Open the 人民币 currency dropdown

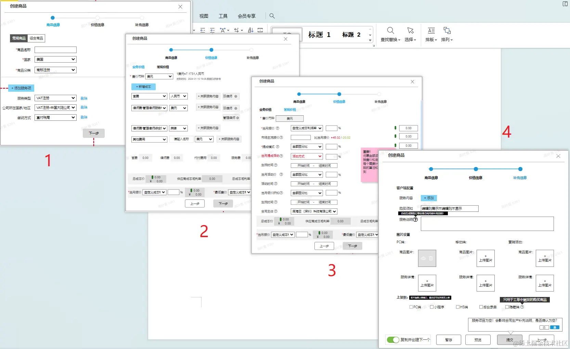[x=178, y=96]
